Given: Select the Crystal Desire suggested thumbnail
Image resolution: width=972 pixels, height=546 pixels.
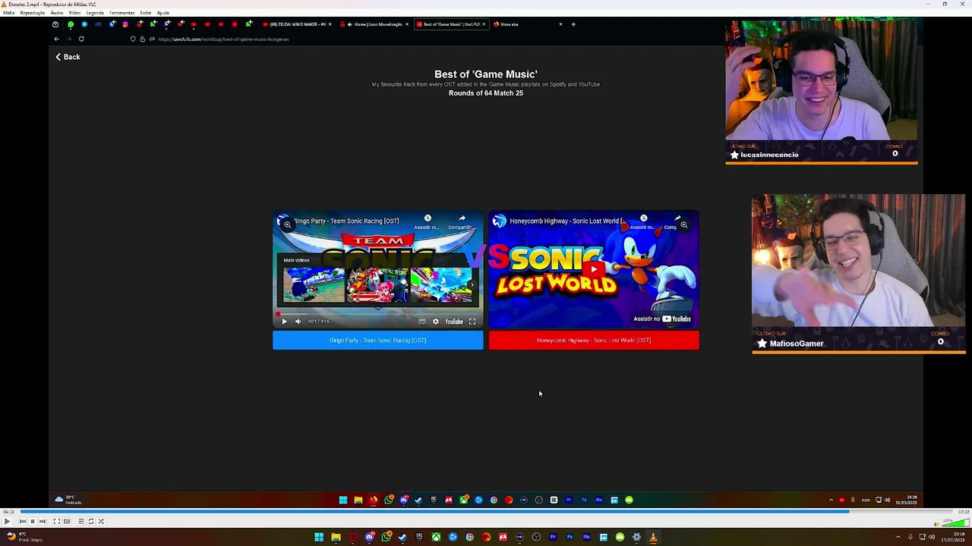Looking at the screenshot, I should [x=377, y=284].
